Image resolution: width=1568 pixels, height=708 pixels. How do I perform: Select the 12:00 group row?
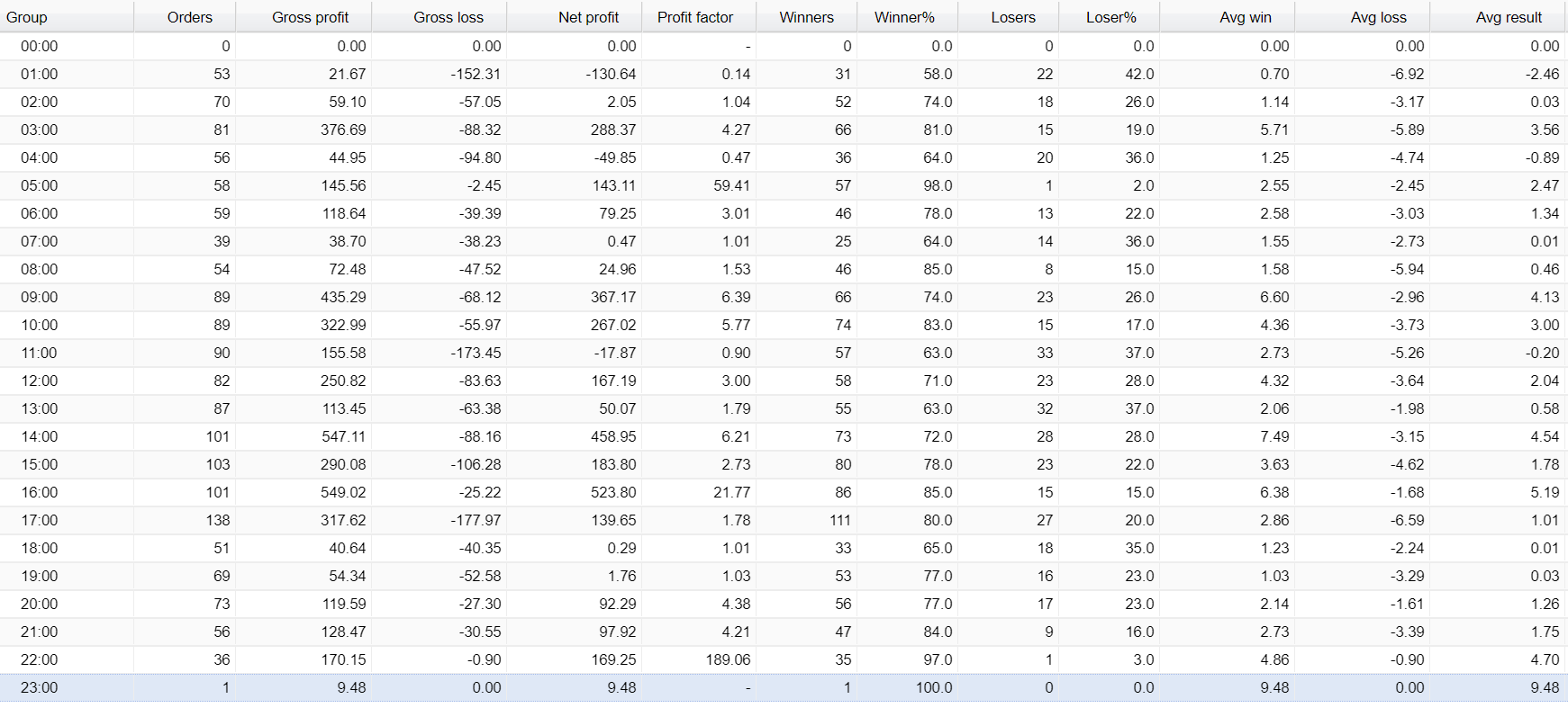pyautogui.click(x=784, y=381)
